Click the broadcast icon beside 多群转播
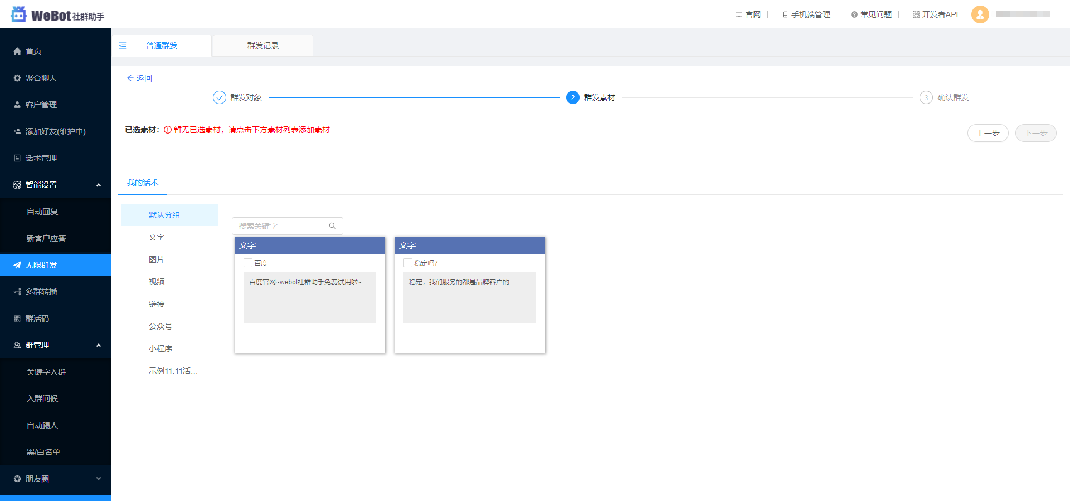This screenshot has height=501, width=1070. [17, 292]
